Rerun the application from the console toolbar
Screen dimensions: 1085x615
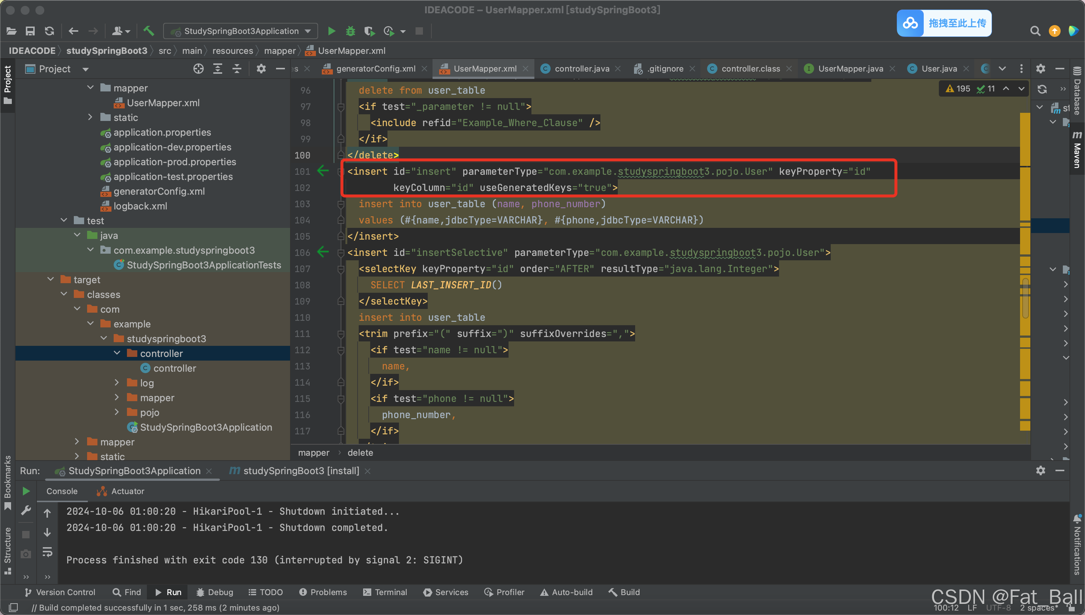point(26,491)
